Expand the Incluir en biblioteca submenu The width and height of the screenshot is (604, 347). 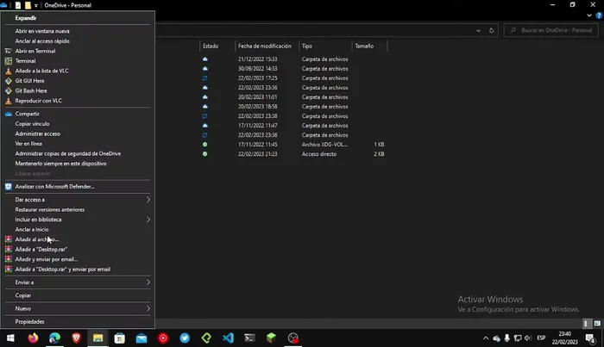78,220
